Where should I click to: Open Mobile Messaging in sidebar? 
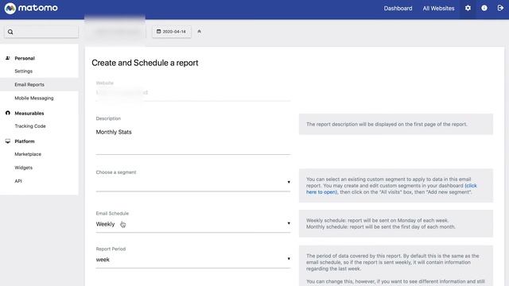pyautogui.click(x=33, y=98)
